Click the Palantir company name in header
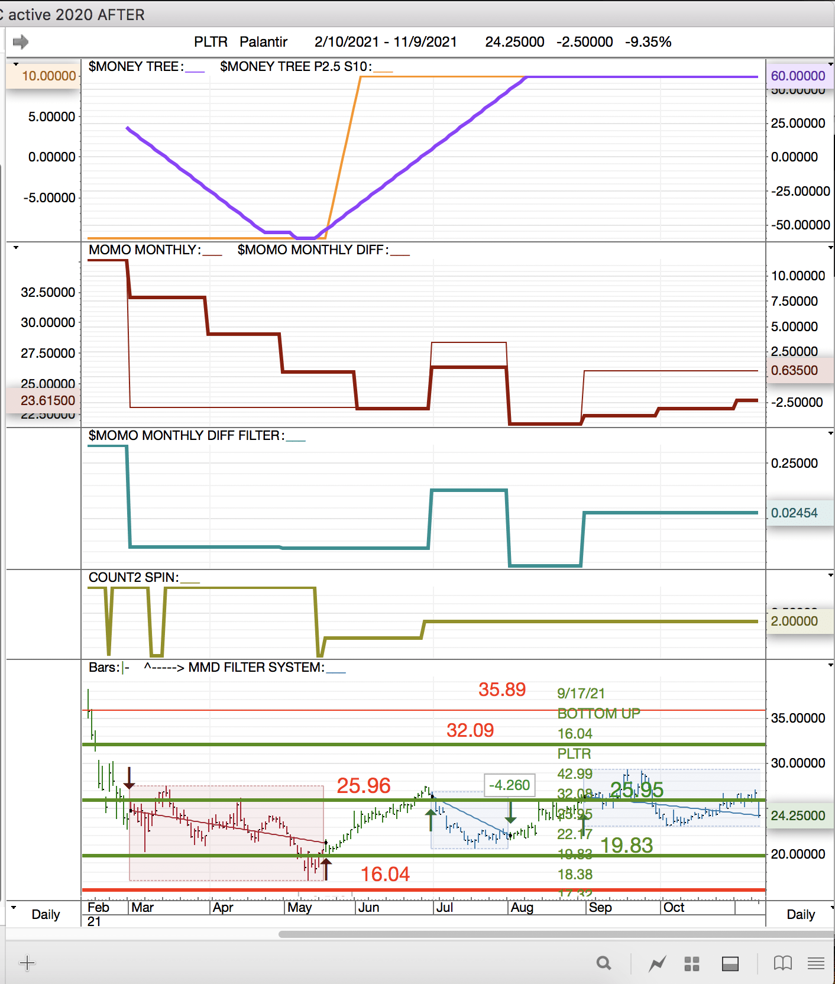The width and height of the screenshot is (835, 984). (264, 42)
